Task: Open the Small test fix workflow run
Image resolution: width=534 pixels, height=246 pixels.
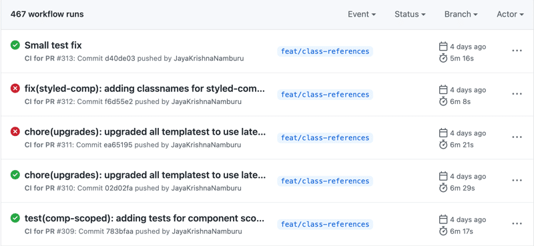Action: coord(53,45)
